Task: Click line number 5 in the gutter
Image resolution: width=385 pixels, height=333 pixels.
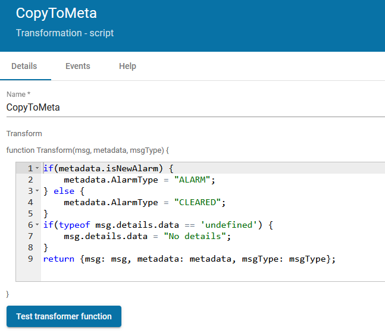Action: click(x=30, y=213)
